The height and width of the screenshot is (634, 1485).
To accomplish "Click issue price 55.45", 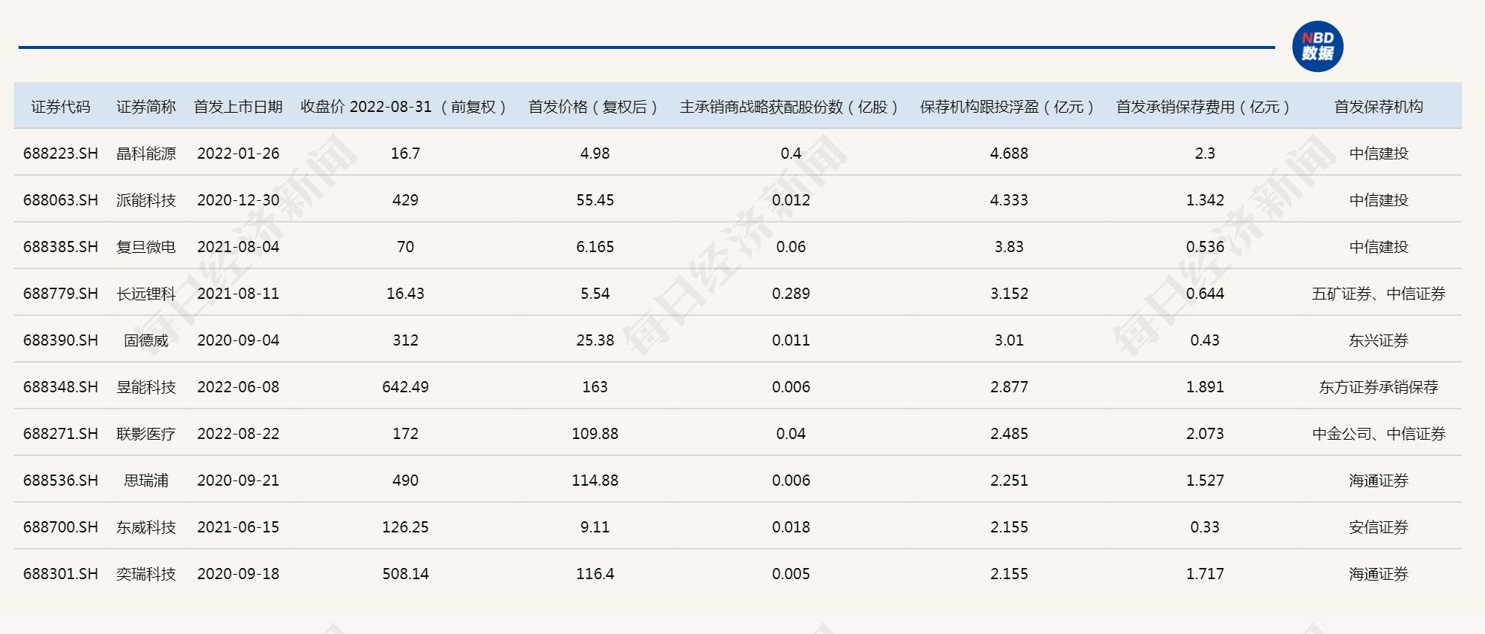I will tap(595, 200).
